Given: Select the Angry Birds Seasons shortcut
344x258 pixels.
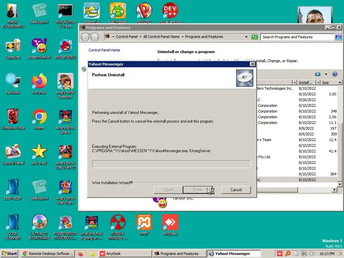Looking at the screenshot, I should click(65, 86).
